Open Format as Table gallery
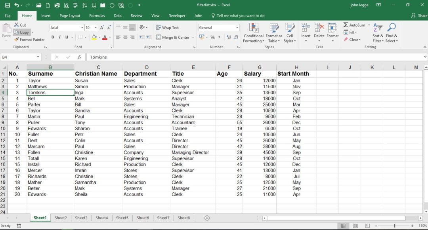 pos(274,33)
